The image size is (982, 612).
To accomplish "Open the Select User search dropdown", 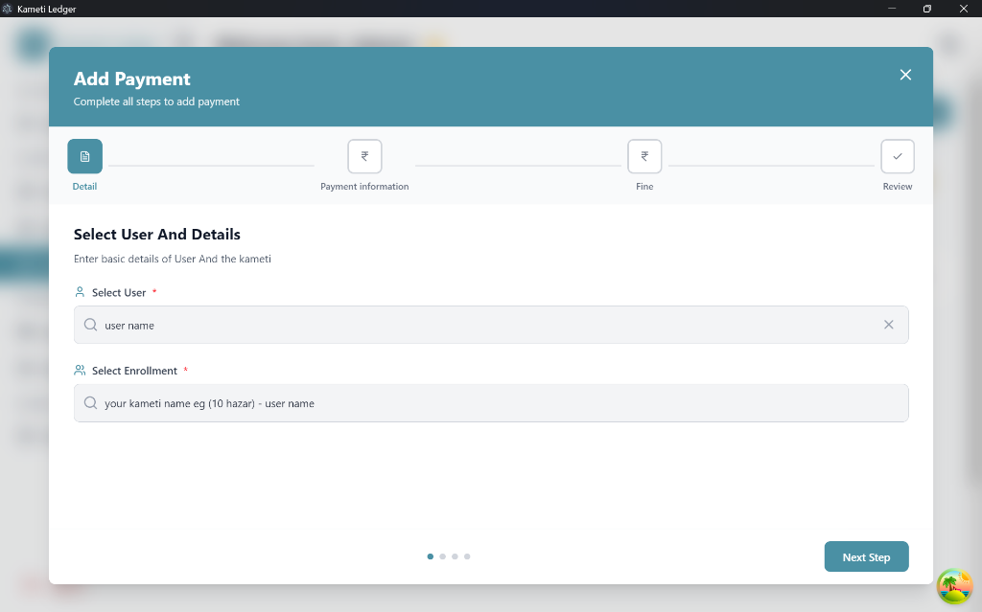I will [491, 325].
